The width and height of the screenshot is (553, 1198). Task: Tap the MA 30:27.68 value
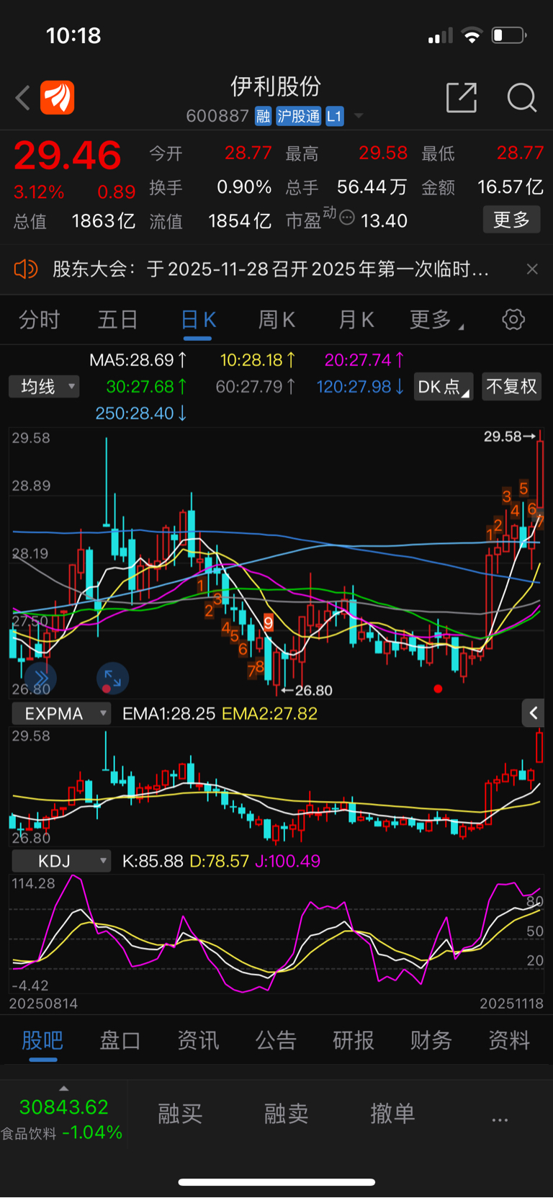[147, 387]
